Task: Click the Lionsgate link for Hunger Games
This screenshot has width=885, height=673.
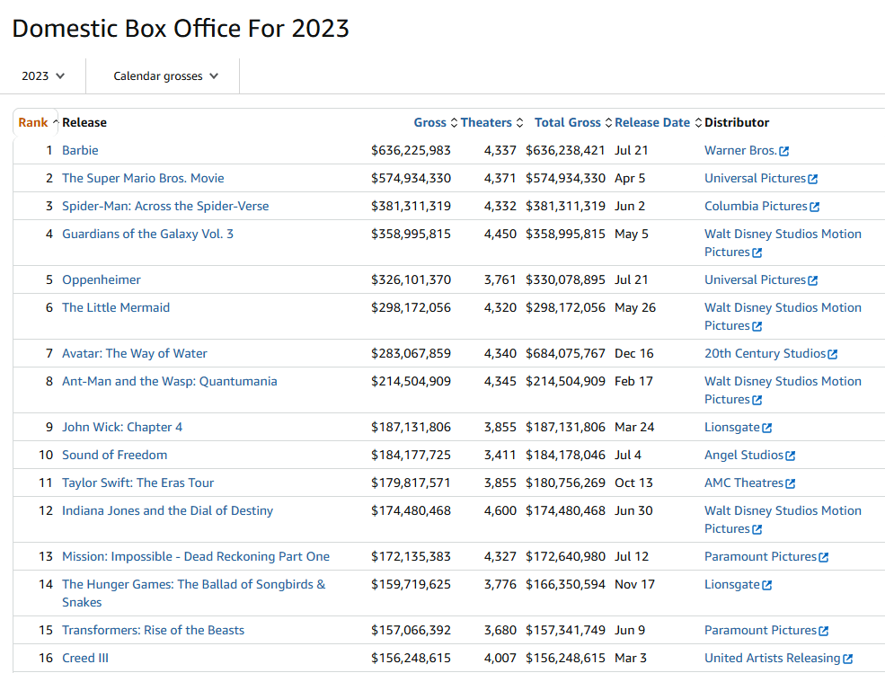Action: click(x=731, y=584)
